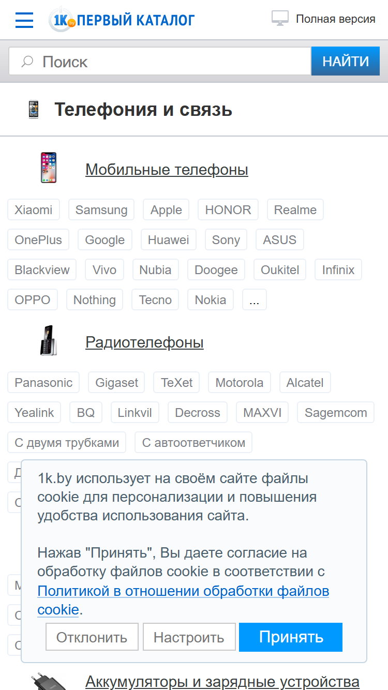Switch to Полная версия of the site
The height and width of the screenshot is (690, 388).
point(335,19)
